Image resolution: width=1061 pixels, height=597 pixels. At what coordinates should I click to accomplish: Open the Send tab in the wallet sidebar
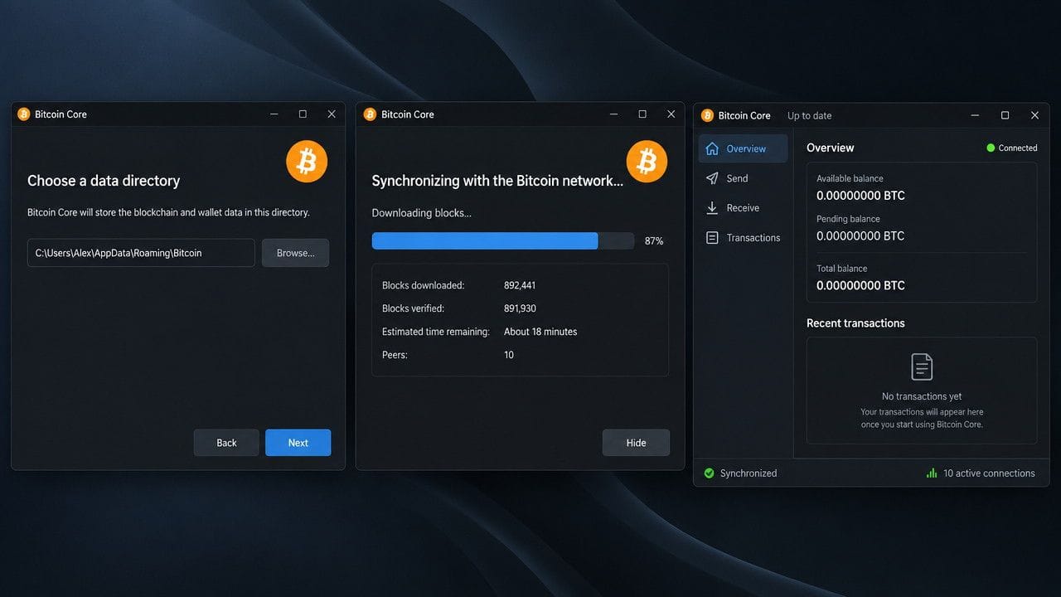744,178
